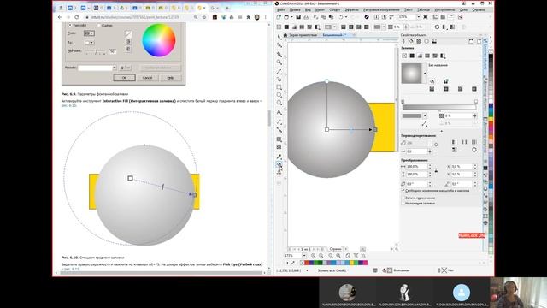
Task: Open the Edit menu in CorelDRAW
Action: (x=295, y=9)
